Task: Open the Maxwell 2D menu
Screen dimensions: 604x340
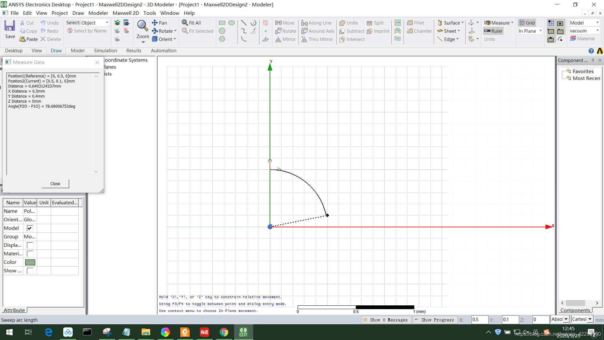Action: click(x=126, y=13)
